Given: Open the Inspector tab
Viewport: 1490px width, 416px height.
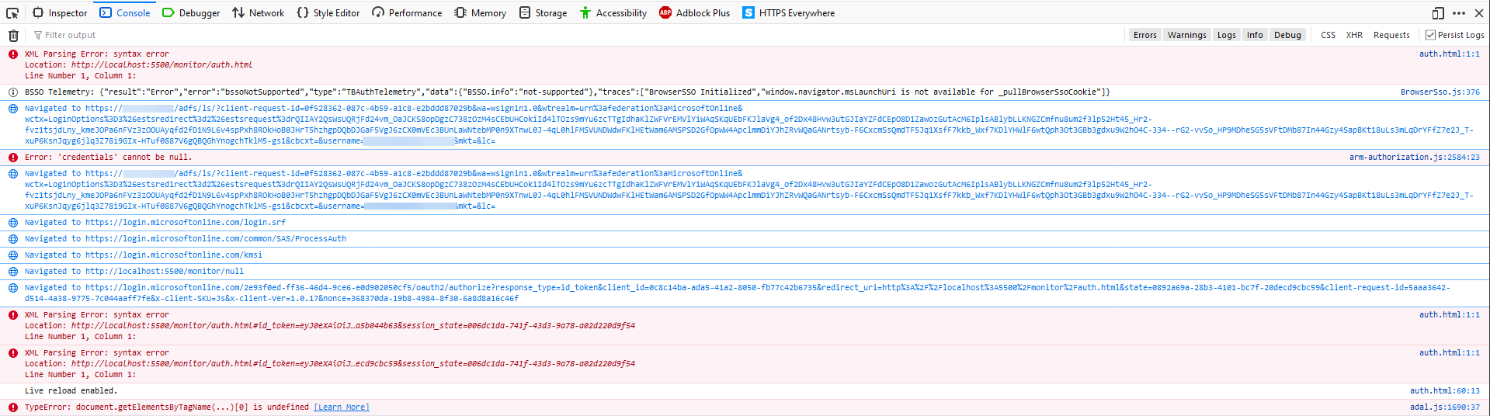Looking at the screenshot, I should (x=61, y=12).
